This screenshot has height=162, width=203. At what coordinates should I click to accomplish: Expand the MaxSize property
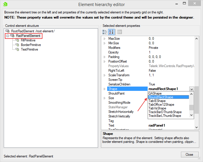coord(104,39)
